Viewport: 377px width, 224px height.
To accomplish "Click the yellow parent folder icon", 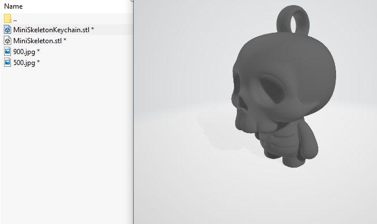I will click(7, 18).
